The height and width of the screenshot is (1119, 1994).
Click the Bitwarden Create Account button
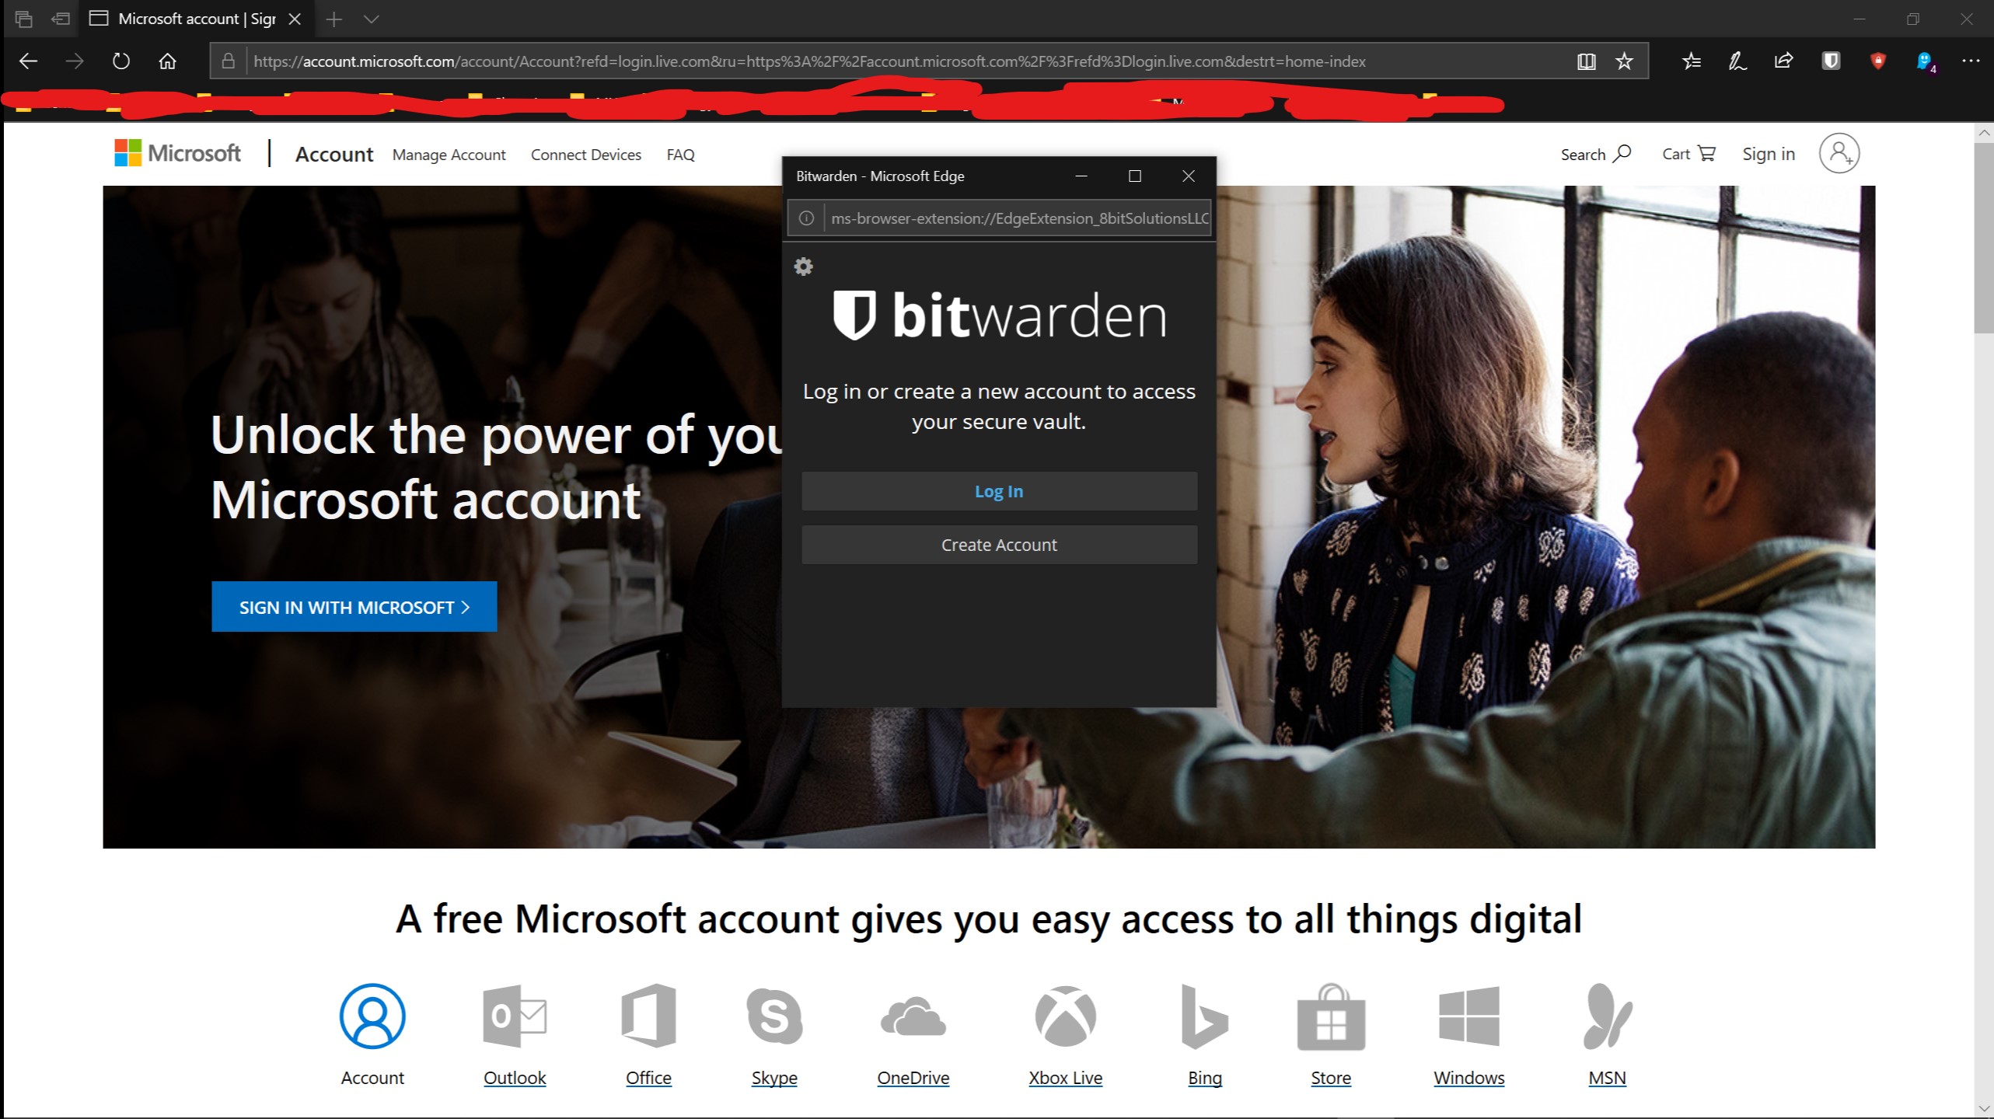[999, 545]
